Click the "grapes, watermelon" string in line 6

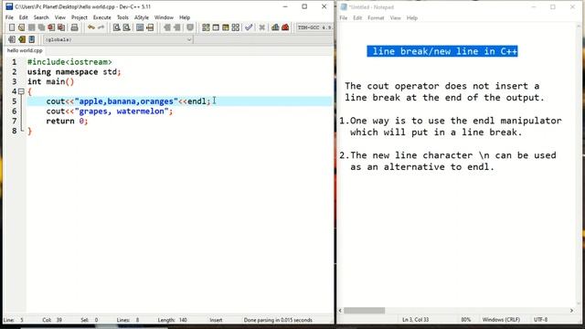[x=122, y=111]
